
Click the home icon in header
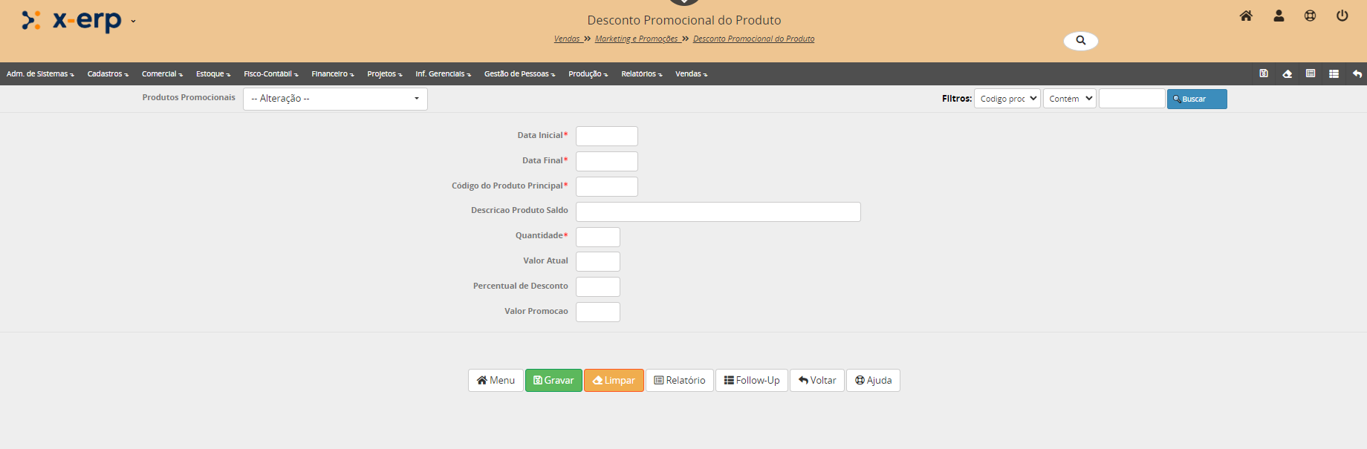coord(1246,16)
